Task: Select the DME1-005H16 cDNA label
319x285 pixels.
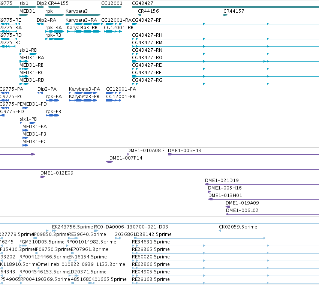Action: (225, 188)
